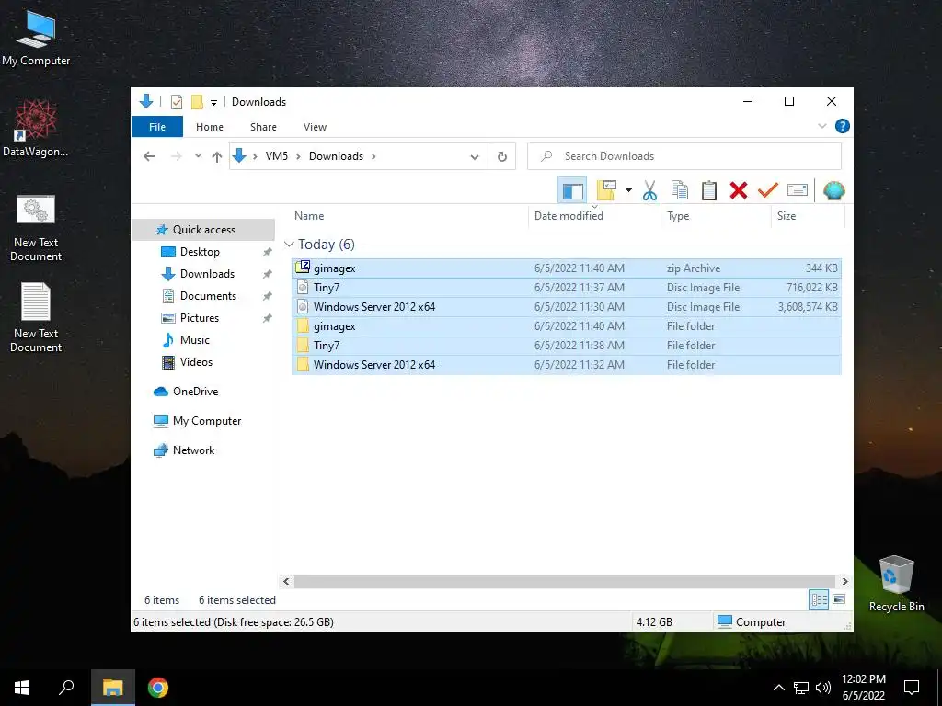The width and height of the screenshot is (942, 706).
Task: Switch to Large icons view icon
Action: (839, 599)
